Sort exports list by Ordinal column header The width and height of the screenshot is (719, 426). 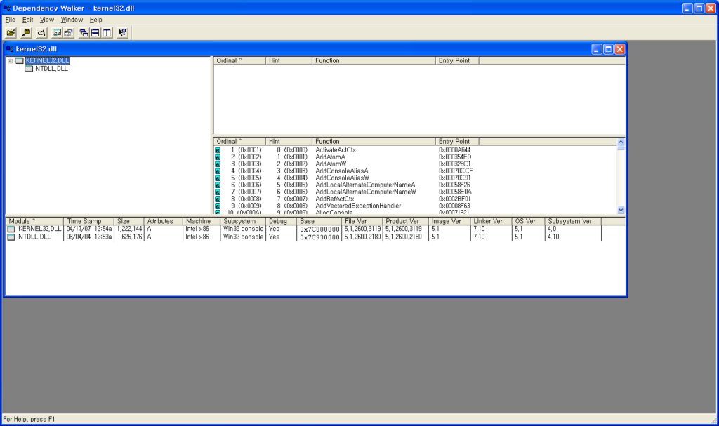tap(239, 141)
